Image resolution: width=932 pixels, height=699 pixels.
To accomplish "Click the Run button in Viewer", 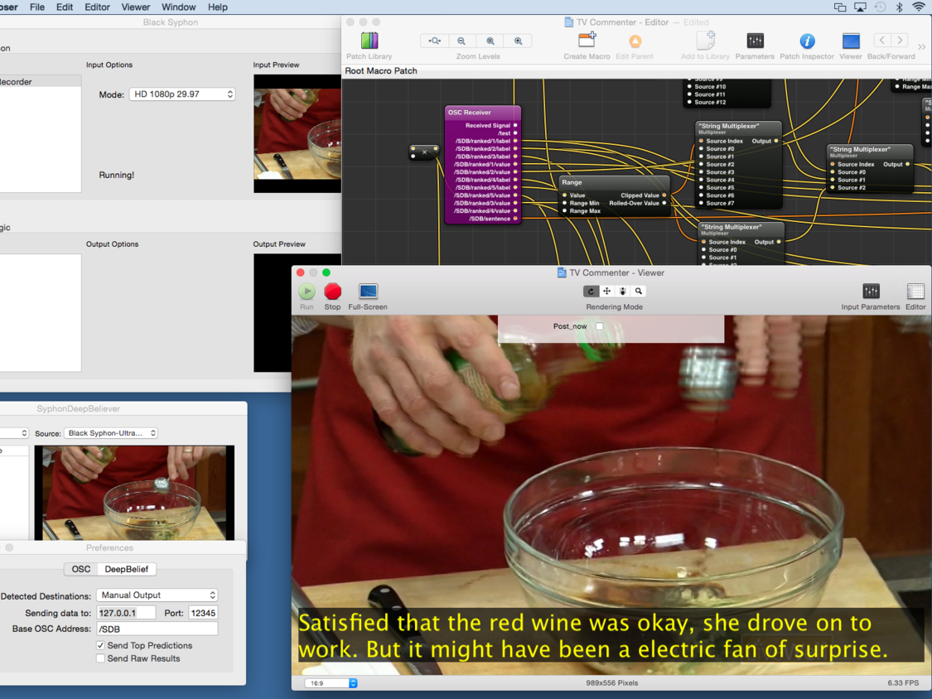I will pyautogui.click(x=307, y=292).
